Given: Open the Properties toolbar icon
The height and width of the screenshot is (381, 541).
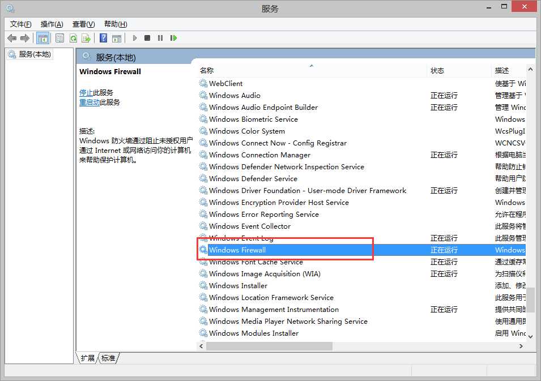Looking at the screenshot, I should (x=59, y=38).
